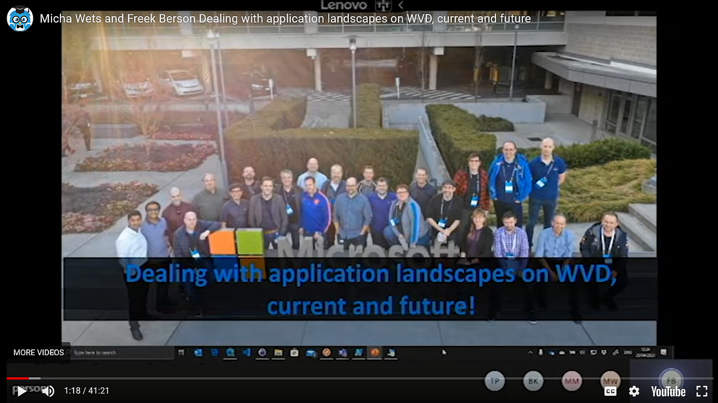The height and width of the screenshot is (403, 718).
Task: Click the owl channel avatar icon
Action: point(20,19)
